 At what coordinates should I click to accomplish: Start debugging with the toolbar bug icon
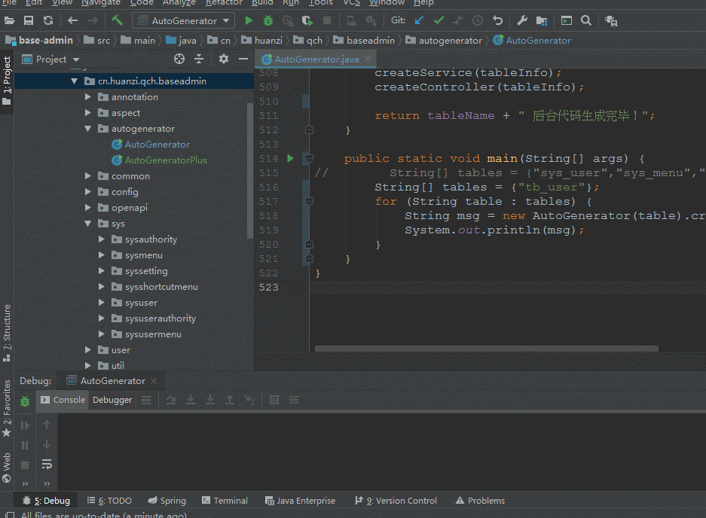(268, 20)
